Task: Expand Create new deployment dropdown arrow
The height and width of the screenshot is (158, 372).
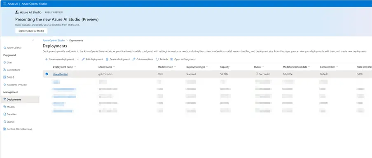Action: [77, 59]
